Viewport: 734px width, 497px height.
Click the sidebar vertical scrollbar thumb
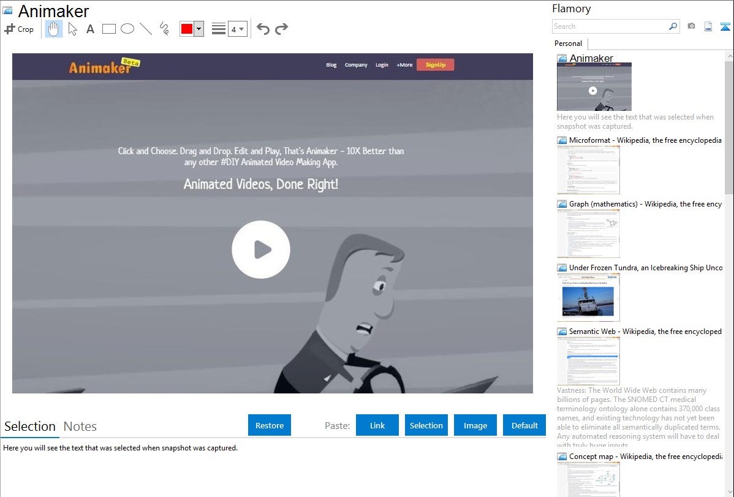point(729,126)
